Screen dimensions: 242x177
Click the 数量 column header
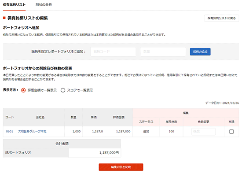(x=73, y=118)
